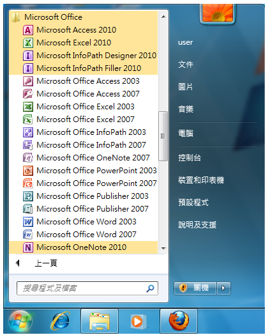Launch Windows Media Player from taskbar

(x=139, y=321)
